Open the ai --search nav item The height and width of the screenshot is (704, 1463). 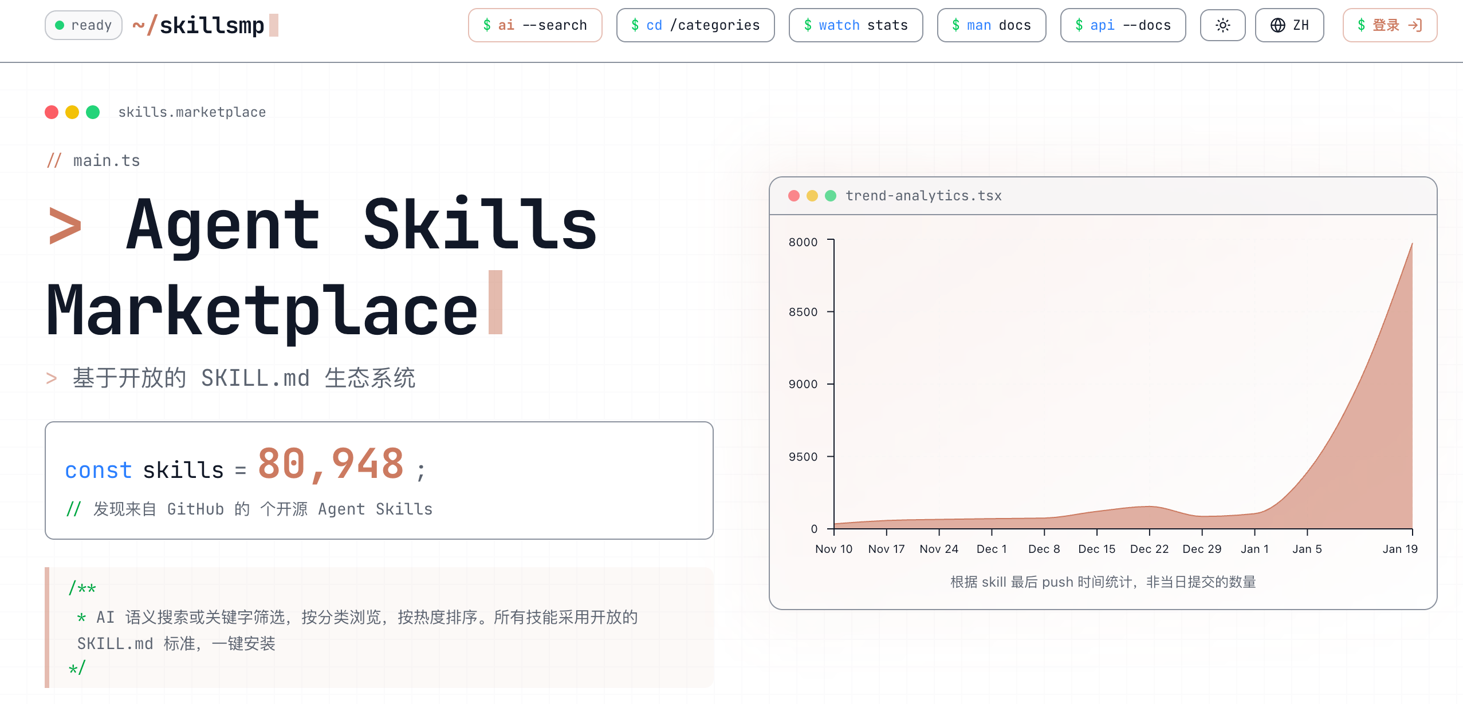[x=534, y=25]
